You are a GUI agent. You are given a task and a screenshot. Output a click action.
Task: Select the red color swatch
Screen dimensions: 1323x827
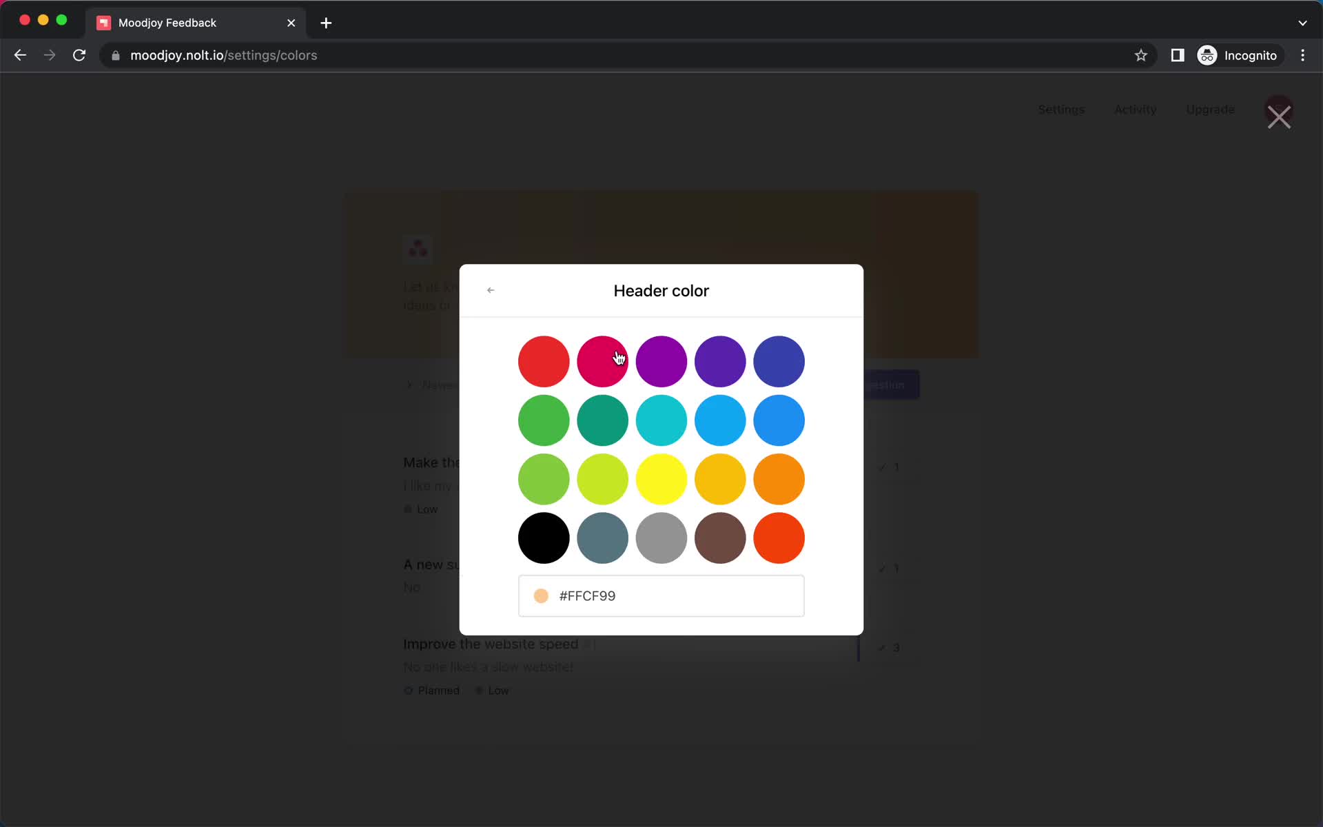click(x=544, y=362)
